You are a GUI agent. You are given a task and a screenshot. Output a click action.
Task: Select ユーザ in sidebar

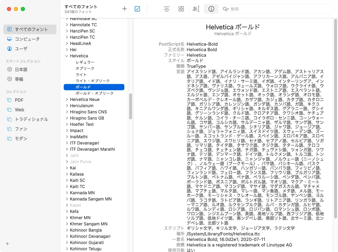point(30,49)
